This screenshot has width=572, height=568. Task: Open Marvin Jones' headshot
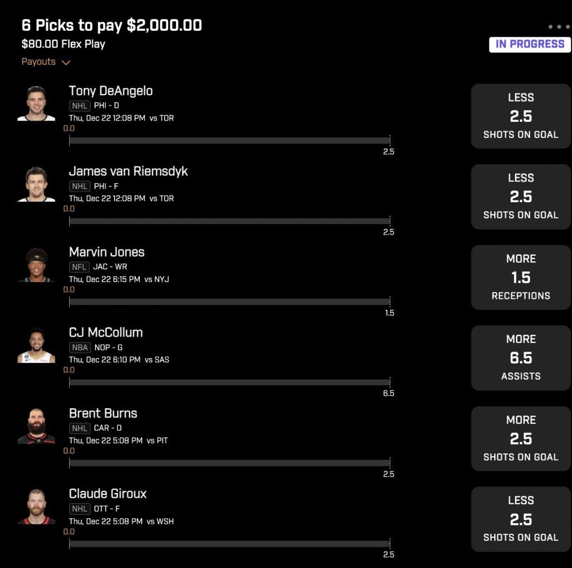tap(36, 265)
